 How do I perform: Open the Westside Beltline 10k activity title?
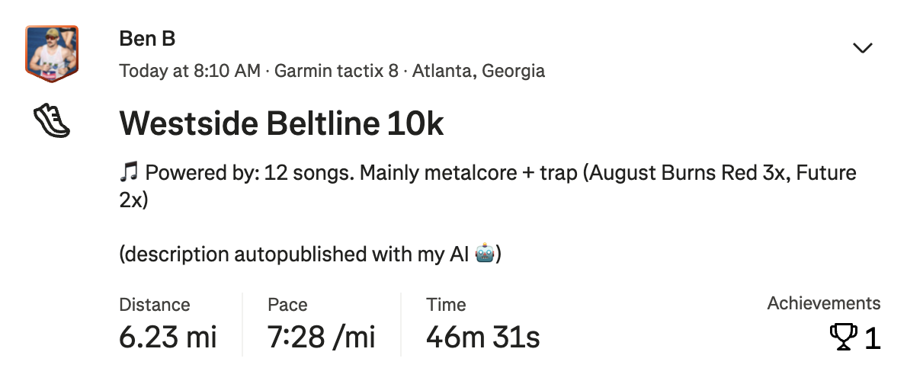point(281,123)
